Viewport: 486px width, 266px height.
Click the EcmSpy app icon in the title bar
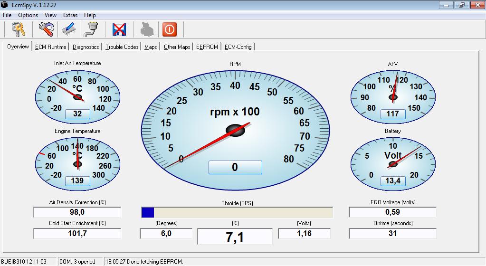(4, 5)
